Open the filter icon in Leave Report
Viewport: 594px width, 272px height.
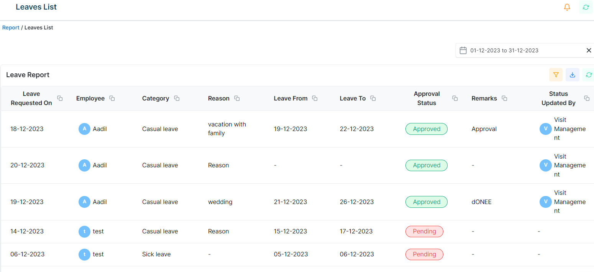point(556,75)
